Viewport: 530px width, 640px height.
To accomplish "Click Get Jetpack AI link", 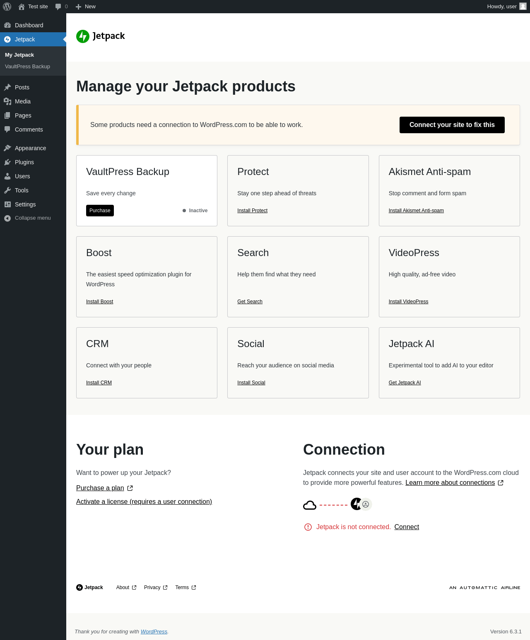I will pos(405,383).
